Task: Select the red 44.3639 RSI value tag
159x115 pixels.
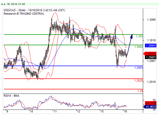Action: [151, 103]
